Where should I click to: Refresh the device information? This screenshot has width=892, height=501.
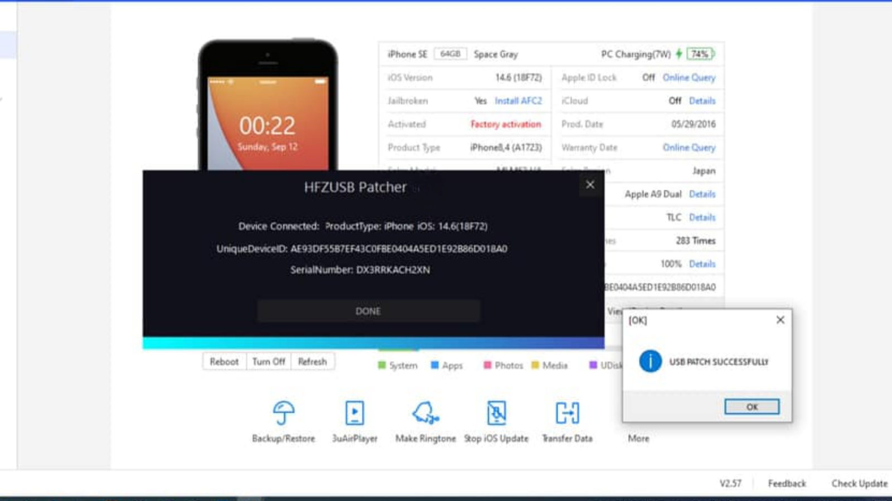click(313, 362)
